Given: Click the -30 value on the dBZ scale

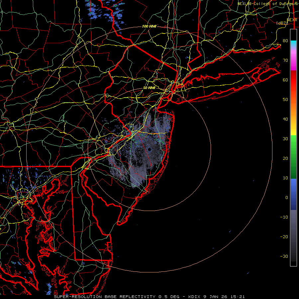Looking at the screenshot, I should tap(284, 256).
